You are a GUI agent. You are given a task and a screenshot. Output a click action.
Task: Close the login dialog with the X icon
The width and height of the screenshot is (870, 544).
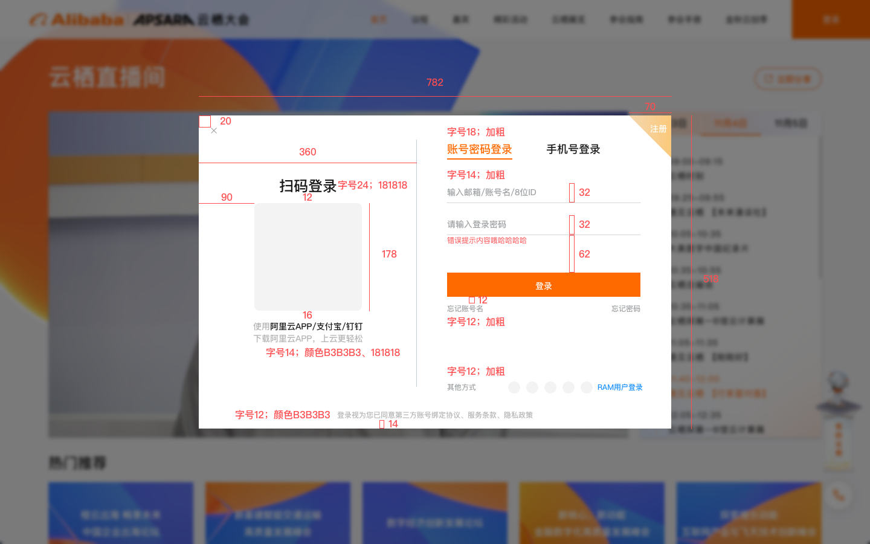click(214, 131)
